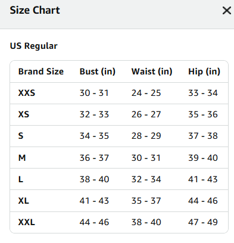
Task: Click hip measurement 44 - 46
Action: tap(203, 201)
